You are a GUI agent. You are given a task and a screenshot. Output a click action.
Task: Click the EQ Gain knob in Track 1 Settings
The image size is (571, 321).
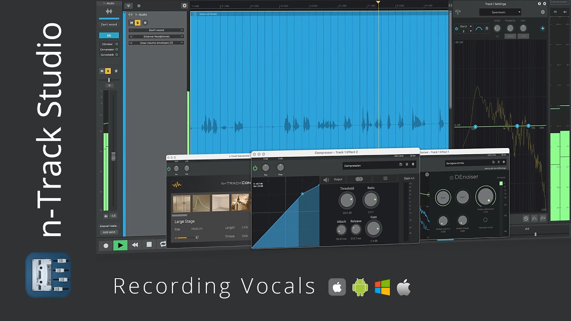click(x=523, y=28)
